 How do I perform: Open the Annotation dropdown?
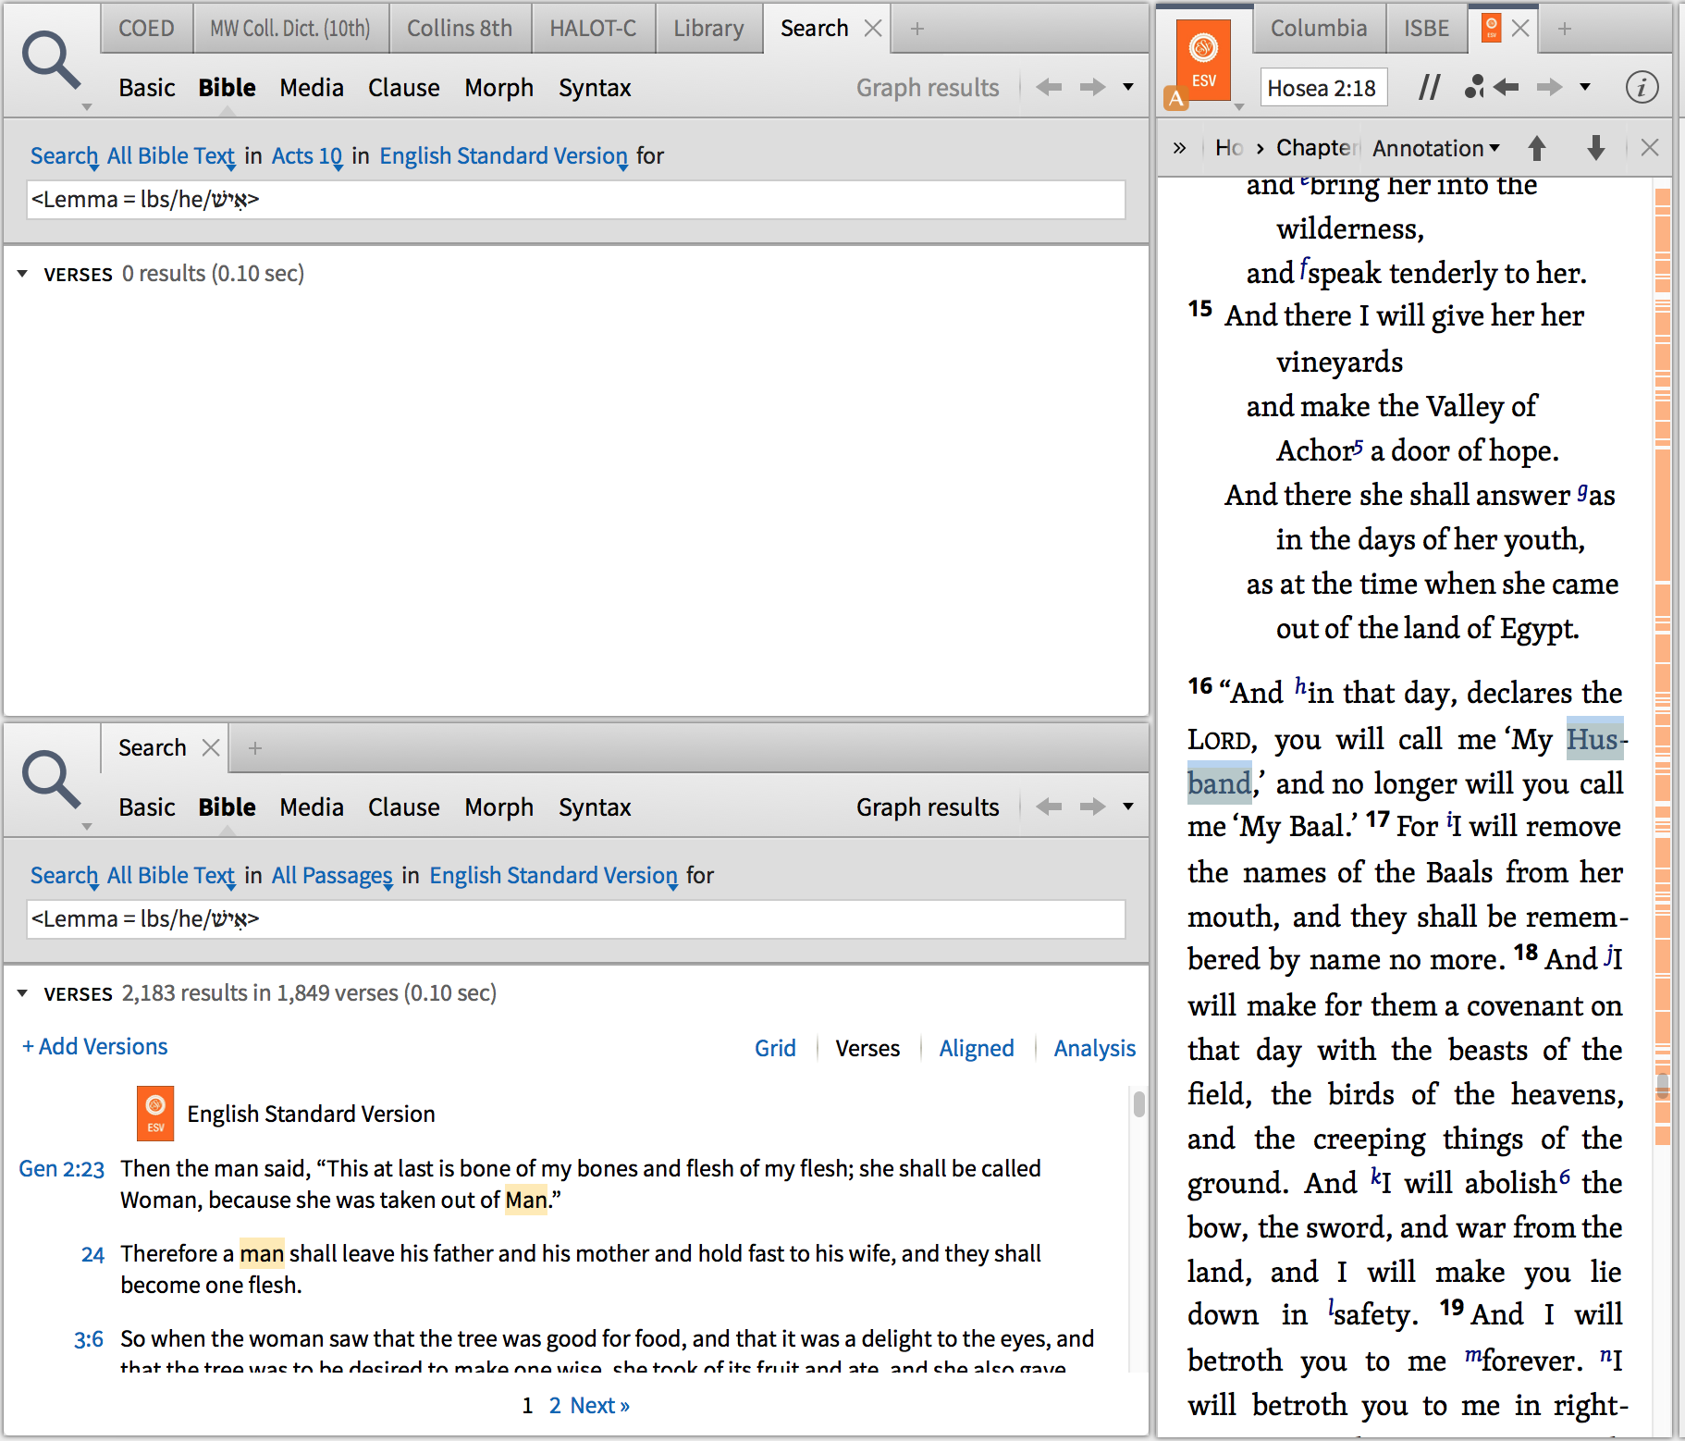click(1436, 148)
